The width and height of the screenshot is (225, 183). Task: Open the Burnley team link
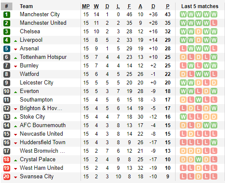pos(29,66)
